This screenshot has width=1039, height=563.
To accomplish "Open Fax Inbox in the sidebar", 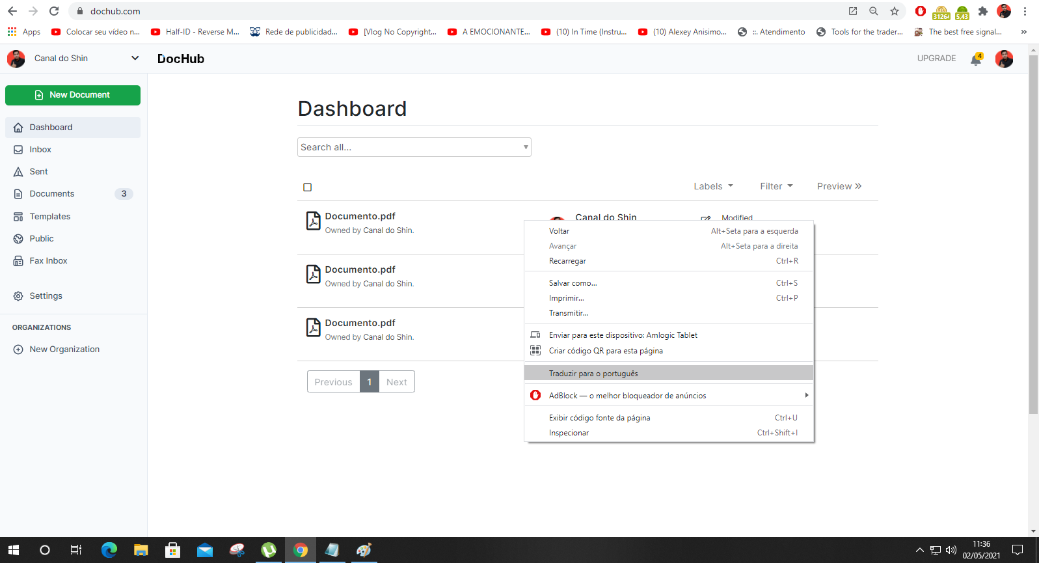I will tap(73, 261).
